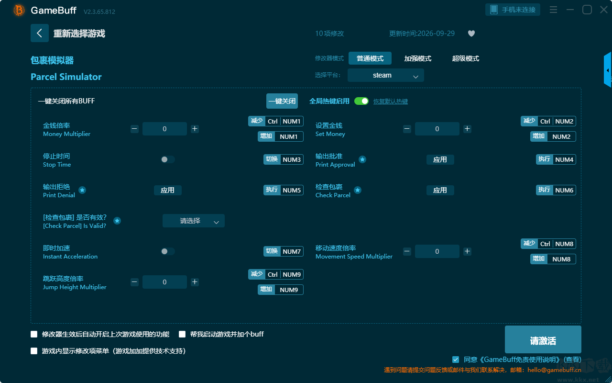612x383 pixels.
Task: Apply the Check Parcel cheat
Action: click(440, 190)
